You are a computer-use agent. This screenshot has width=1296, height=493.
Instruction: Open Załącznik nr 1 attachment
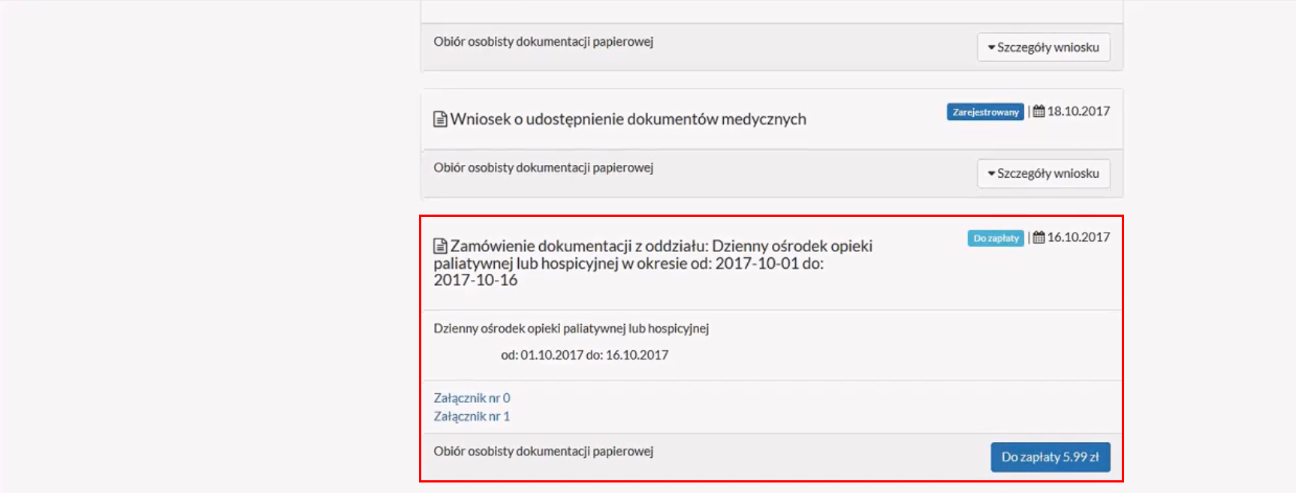pos(472,416)
